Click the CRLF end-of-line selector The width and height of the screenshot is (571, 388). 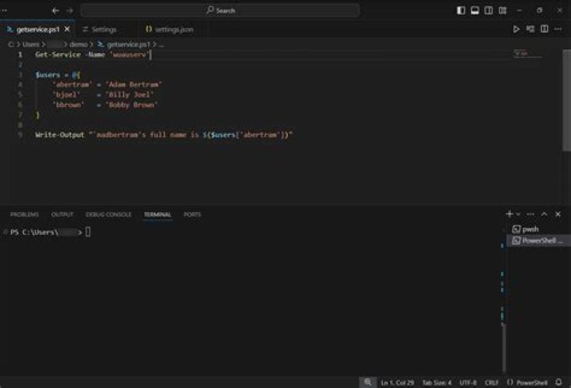point(492,382)
